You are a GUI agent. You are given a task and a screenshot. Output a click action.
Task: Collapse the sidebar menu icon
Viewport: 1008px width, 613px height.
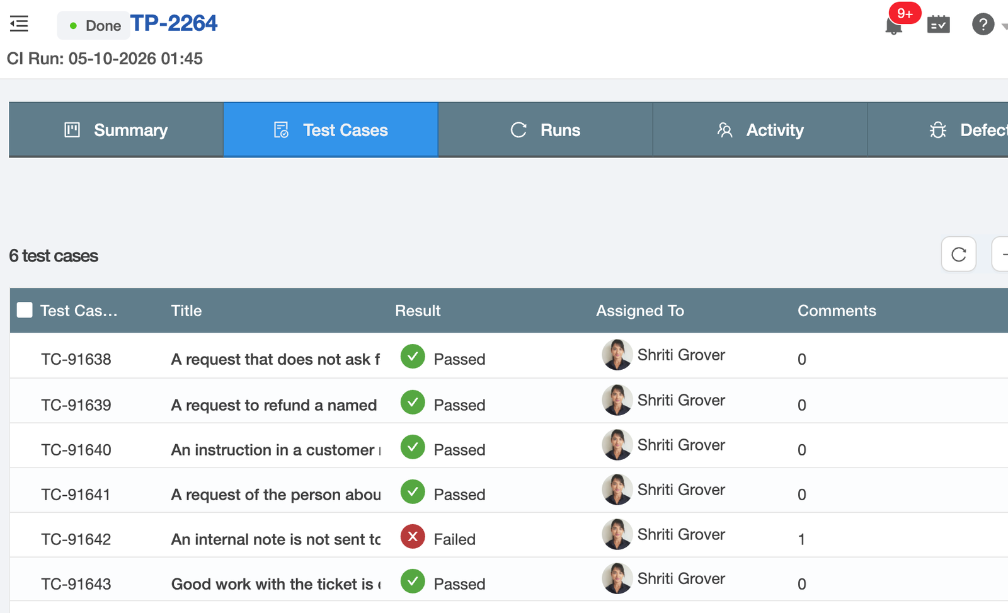point(19,24)
